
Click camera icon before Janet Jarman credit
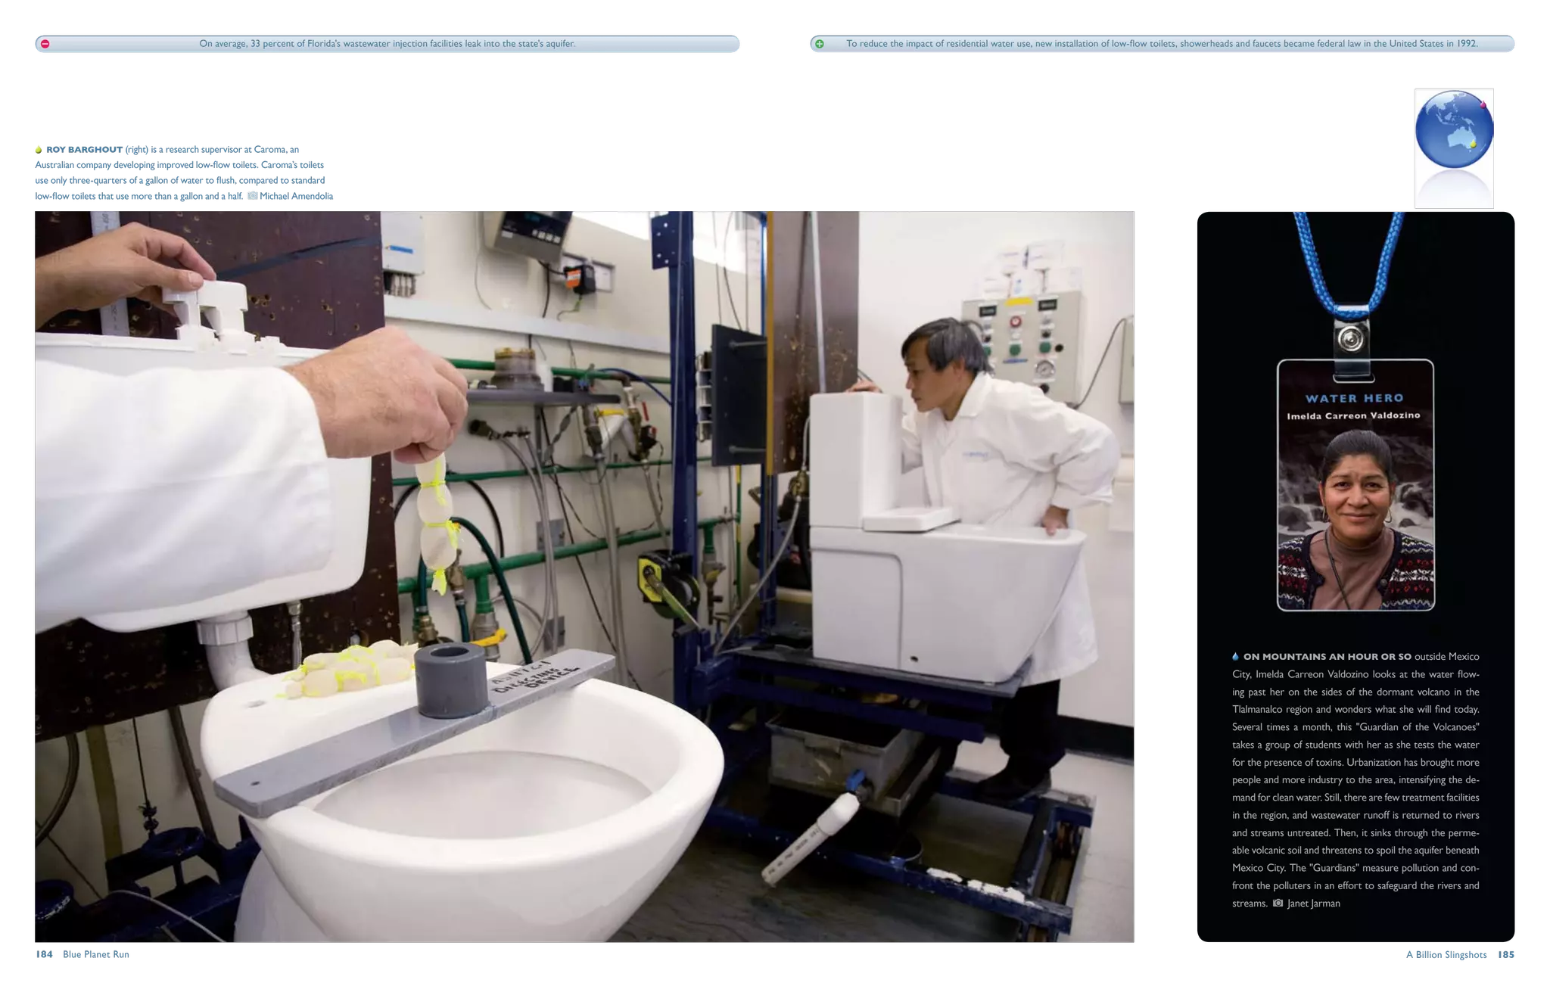(1278, 903)
